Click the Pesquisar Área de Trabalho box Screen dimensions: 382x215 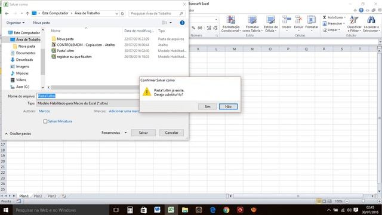(x=156, y=13)
